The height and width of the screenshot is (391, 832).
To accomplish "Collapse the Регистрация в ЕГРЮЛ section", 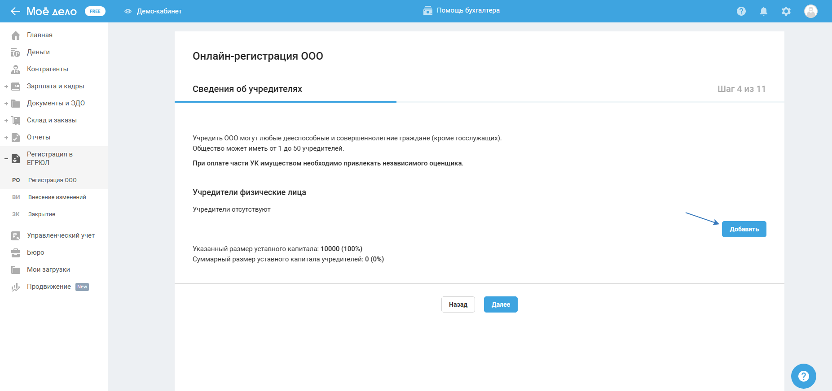I will 6,159.
